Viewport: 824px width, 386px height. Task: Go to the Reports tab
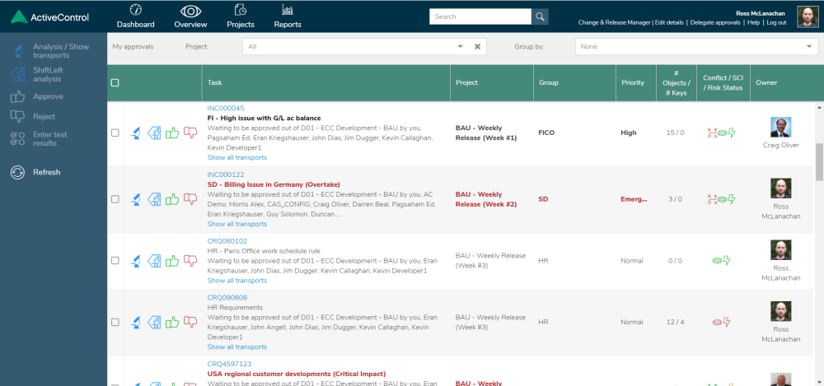pos(288,16)
